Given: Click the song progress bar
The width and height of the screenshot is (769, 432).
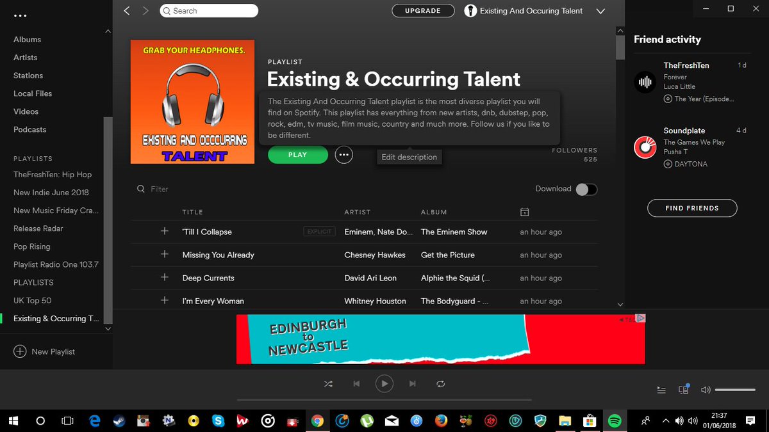Looking at the screenshot, I should (384, 400).
